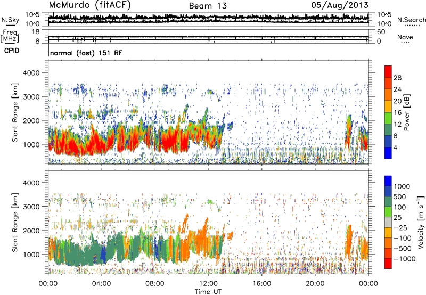Screen dimensions: 426x295
Task: Click the '500' tick on Velocity colorbar
Action: point(401,196)
